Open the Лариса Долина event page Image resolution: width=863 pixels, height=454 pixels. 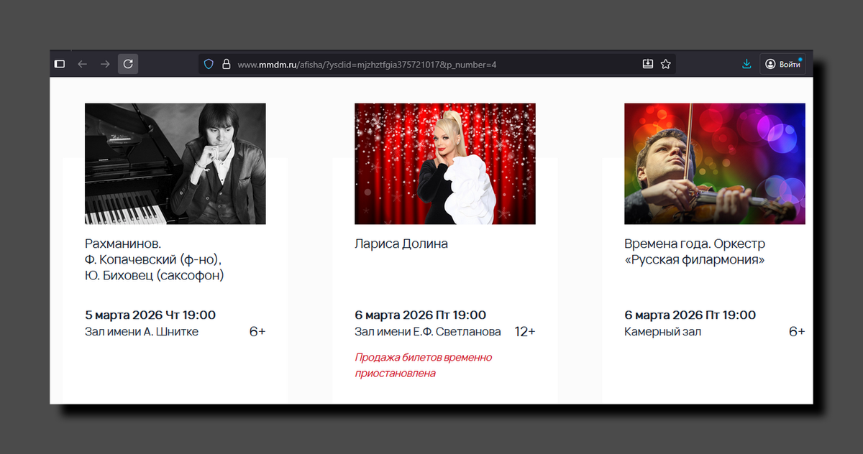[x=401, y=244]
